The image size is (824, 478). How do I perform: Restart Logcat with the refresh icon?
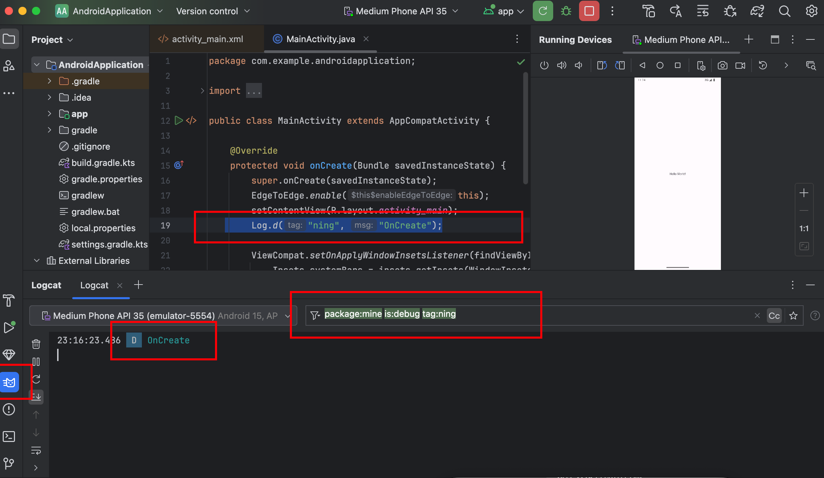tap(36, 379)
